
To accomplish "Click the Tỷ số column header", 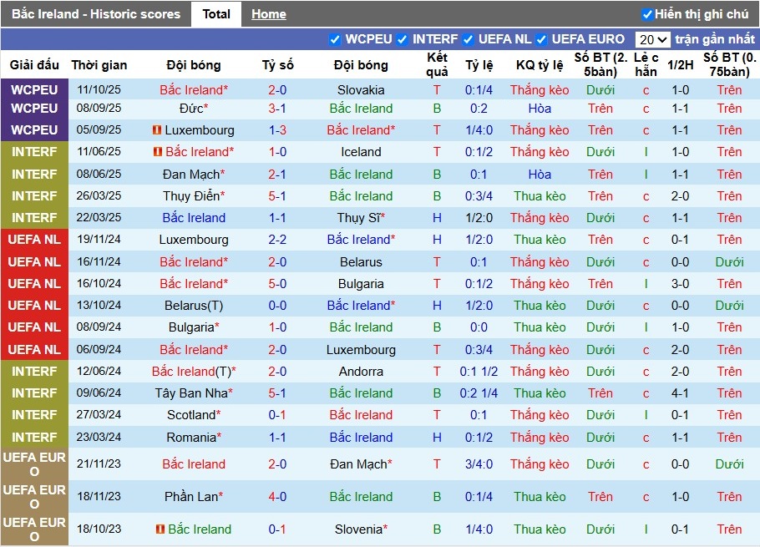I will (x=277, y=65).
